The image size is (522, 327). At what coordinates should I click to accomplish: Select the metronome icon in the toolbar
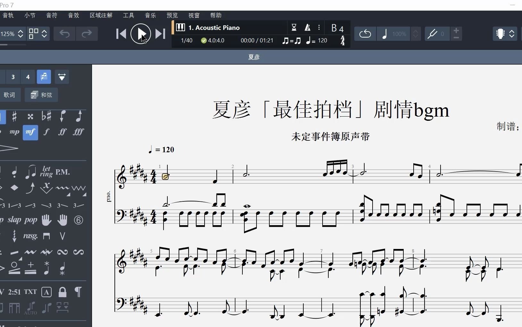point(307,28)
